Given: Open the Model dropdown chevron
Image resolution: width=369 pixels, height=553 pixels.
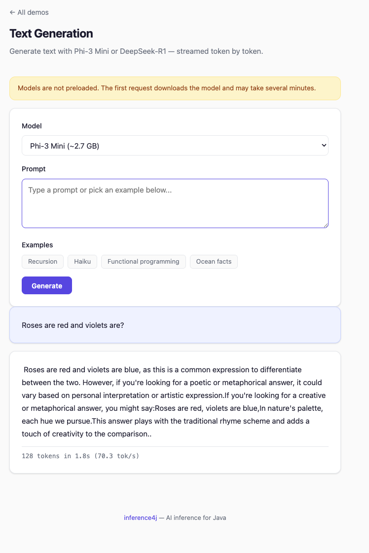Looking at the screenshot, I should pos(324,145).
